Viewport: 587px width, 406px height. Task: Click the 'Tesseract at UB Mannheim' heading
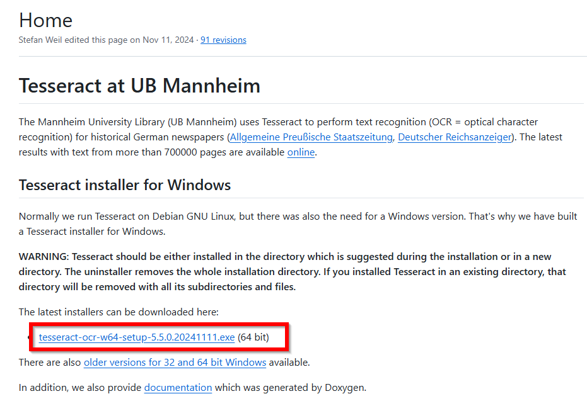pyautogui.click(x=139, y=86)
